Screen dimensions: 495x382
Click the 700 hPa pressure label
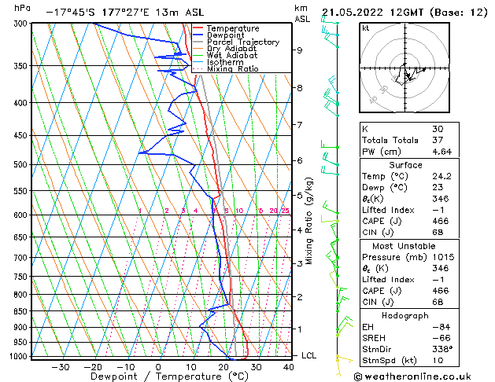coord(22,258)
